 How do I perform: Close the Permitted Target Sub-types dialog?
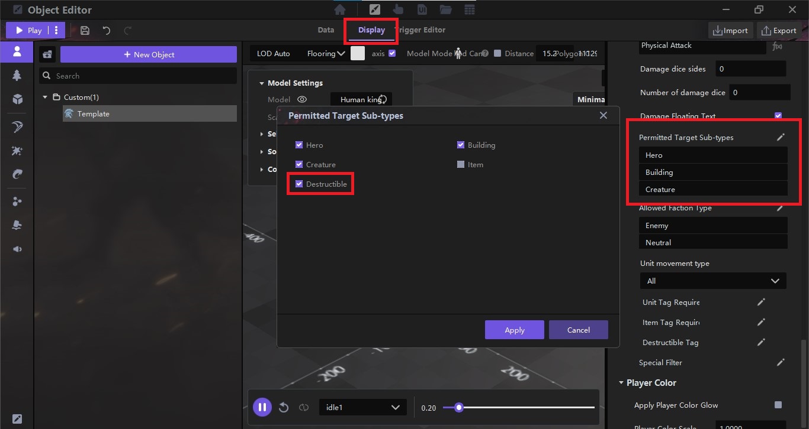[x=603, y=115]
